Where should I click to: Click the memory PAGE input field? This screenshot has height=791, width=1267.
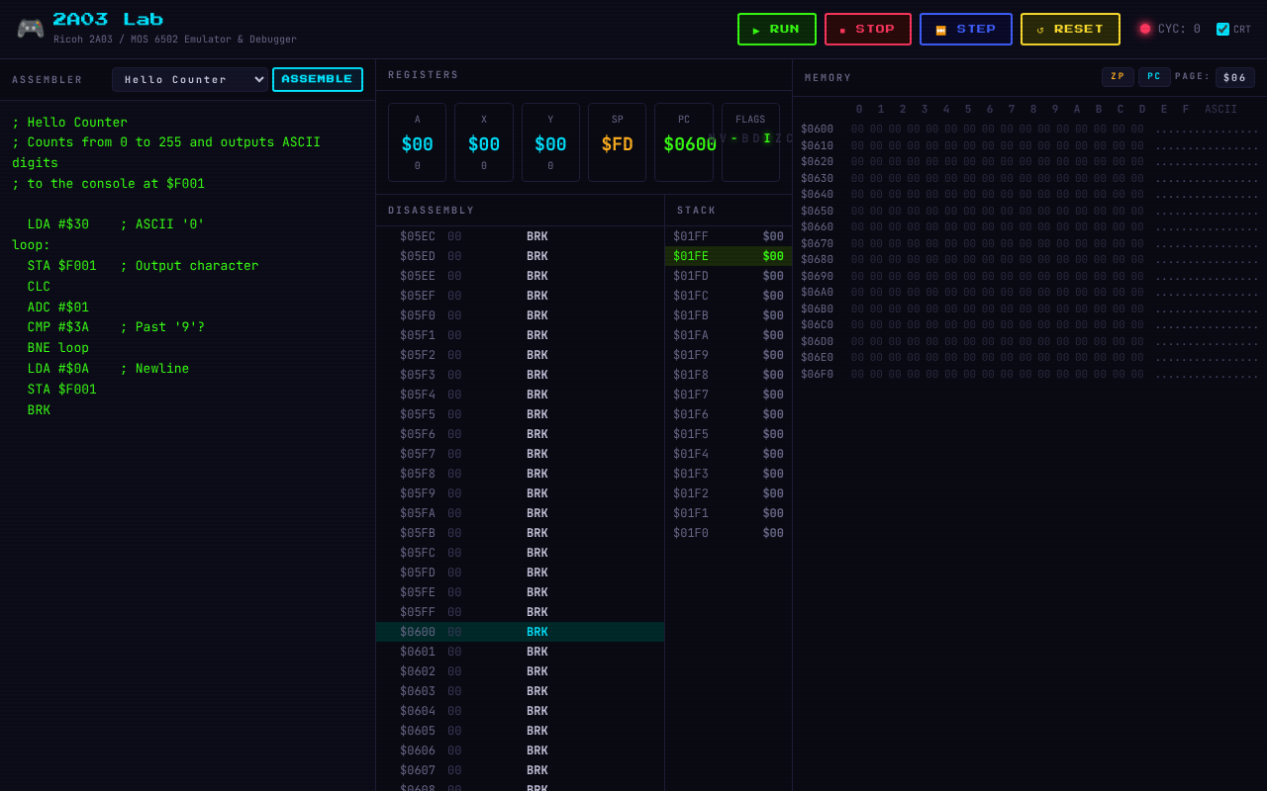1234,78
